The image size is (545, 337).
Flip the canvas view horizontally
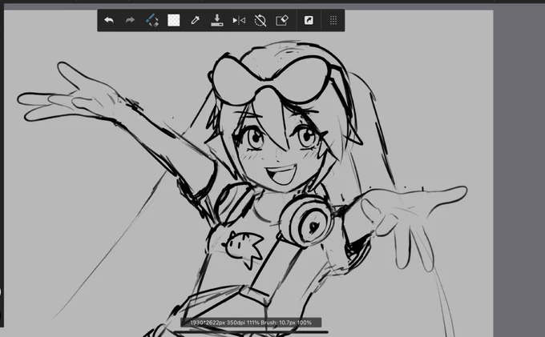click(239, 21)
